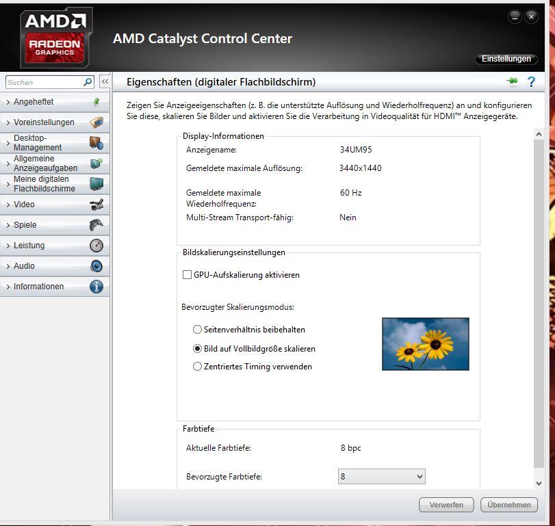Click the 8 bpc color depth value
Image resolution: width=555 pixels, height=526 pixels.
(x=351, y=448)
